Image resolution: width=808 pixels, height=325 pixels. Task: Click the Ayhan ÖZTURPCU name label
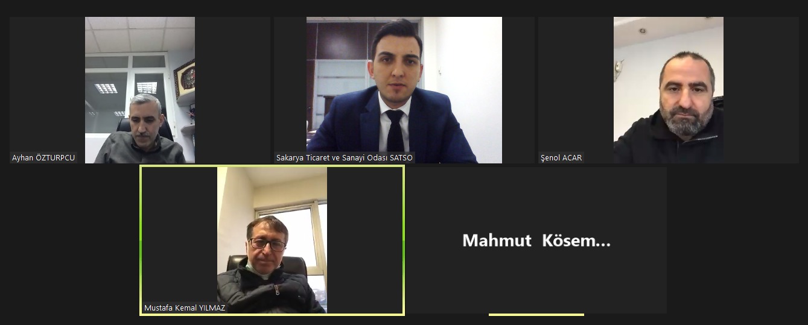[43, 158]
